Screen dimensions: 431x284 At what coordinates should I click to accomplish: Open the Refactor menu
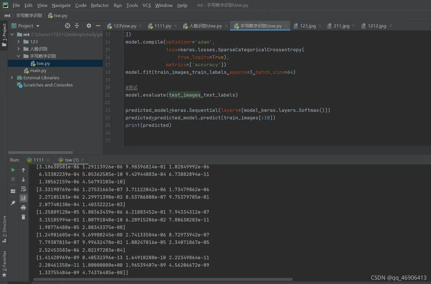[x=100, y=5]
